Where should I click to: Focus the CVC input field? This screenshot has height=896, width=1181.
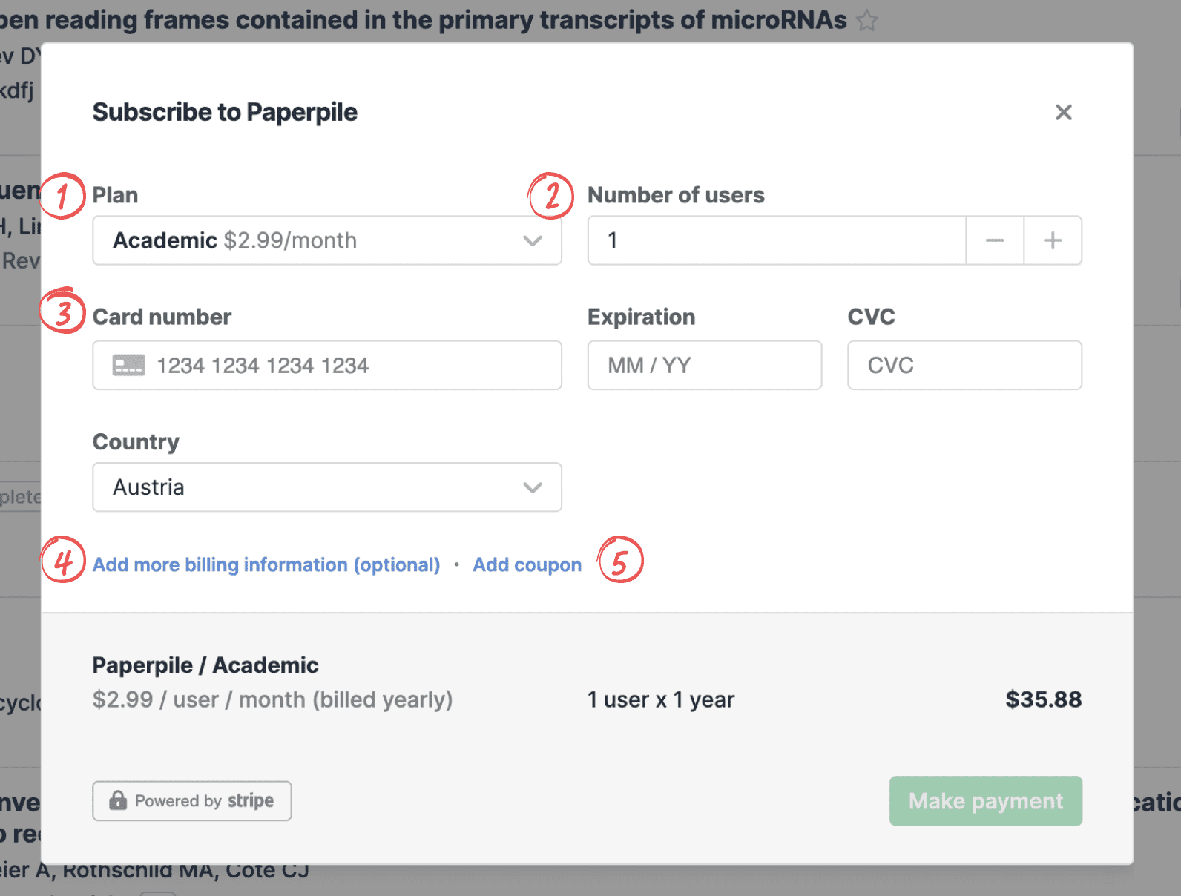(x=964, y=366)
